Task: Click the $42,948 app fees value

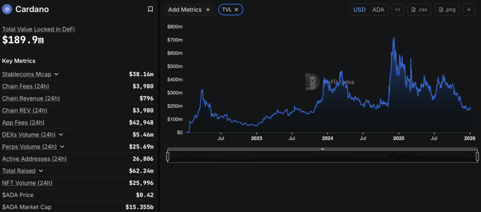Action: point(141,122)
